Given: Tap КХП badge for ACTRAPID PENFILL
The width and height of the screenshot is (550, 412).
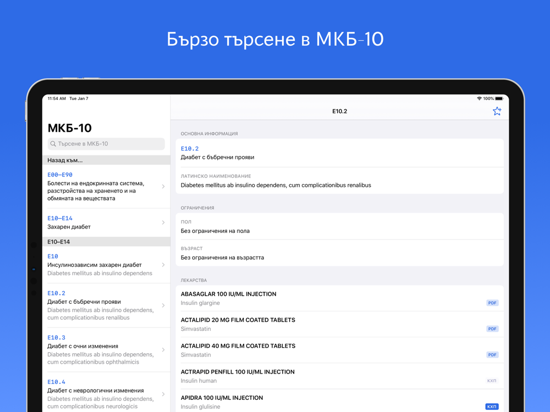Looking at the screenshot, I should coord(492,381).
